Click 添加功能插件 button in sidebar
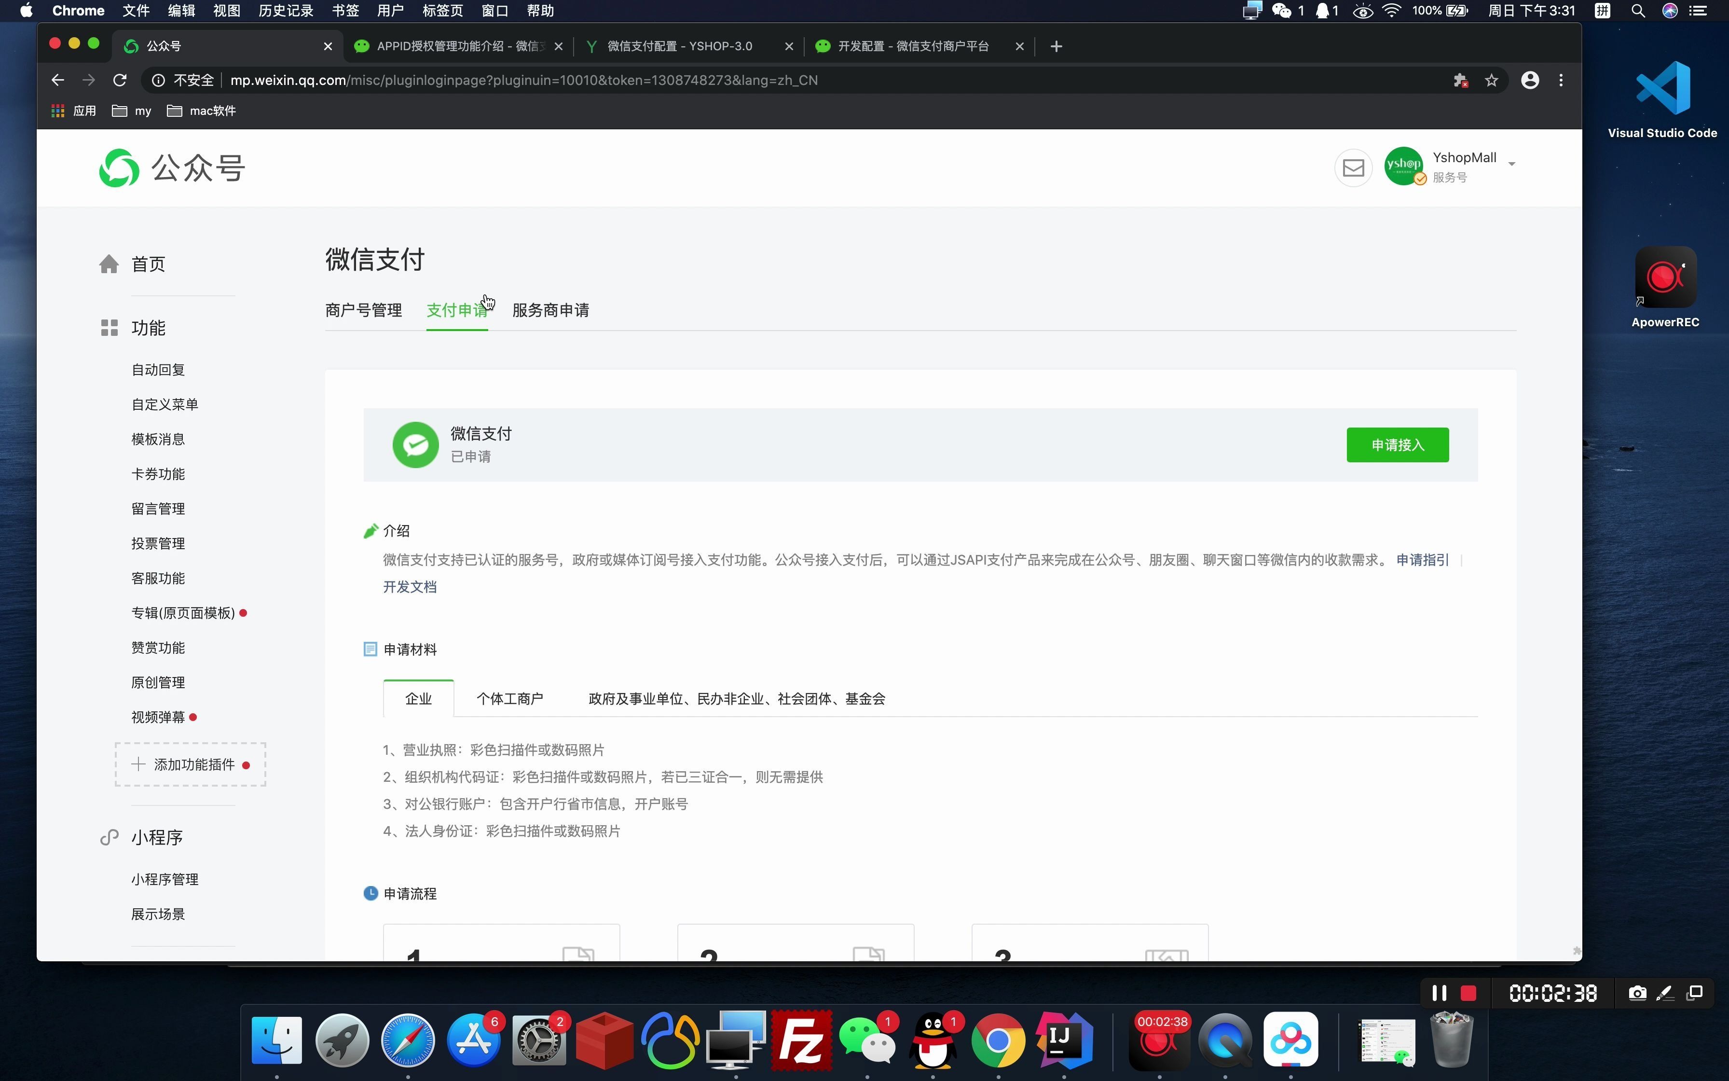 [190, 764]
